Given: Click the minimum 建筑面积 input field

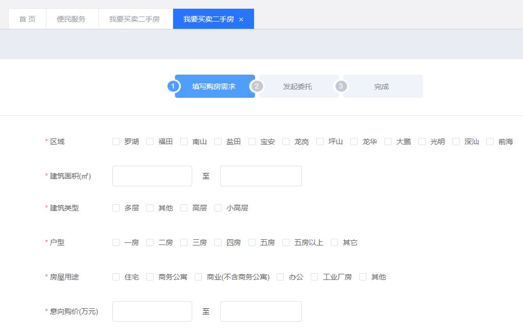Looking at the screenshot, I should tap(152, 176).
